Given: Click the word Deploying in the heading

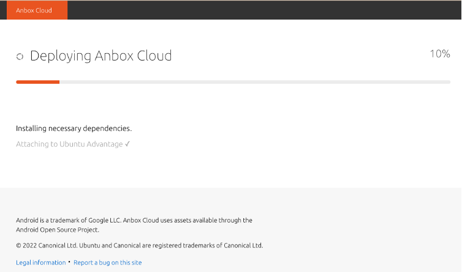Looking at the screenshot, I should (x=60, y=56).
